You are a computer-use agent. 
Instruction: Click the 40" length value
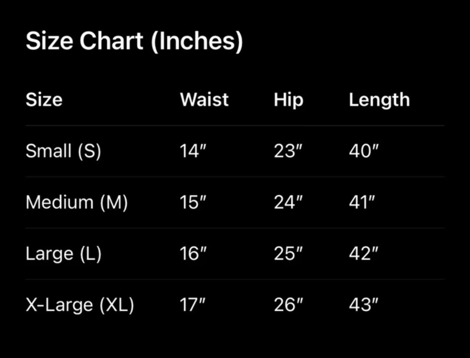(363, 151)
